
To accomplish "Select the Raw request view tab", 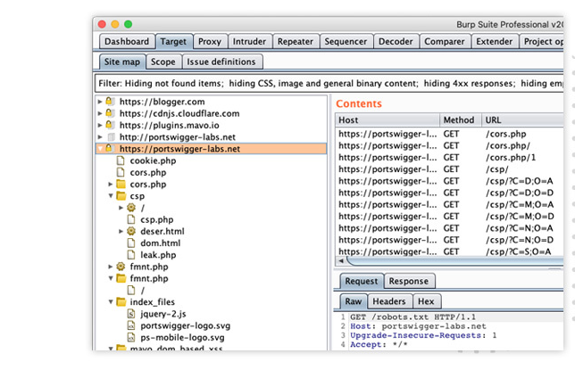I will tap(354, 301).
